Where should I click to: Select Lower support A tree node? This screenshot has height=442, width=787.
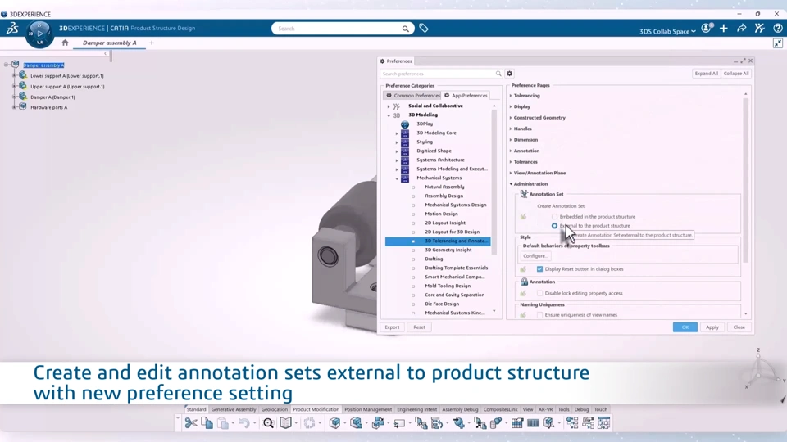(66, 75)
